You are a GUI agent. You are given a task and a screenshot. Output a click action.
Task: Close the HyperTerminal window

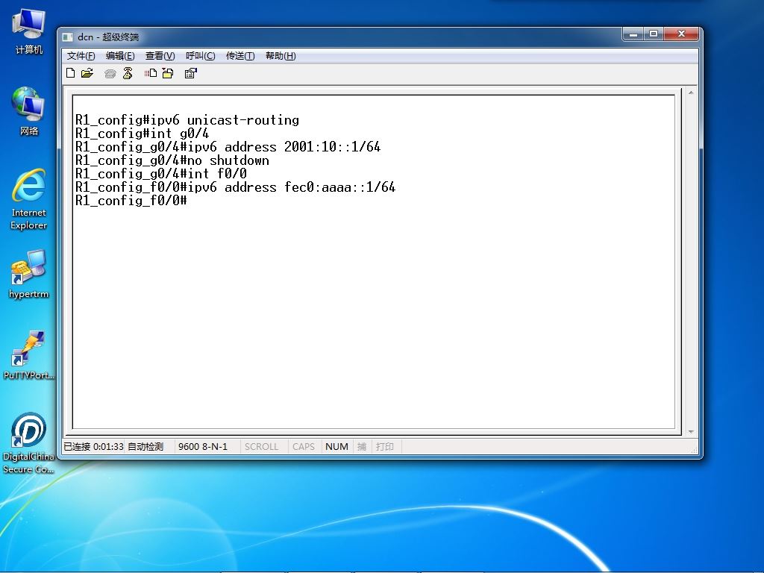[x=681, y=34]
